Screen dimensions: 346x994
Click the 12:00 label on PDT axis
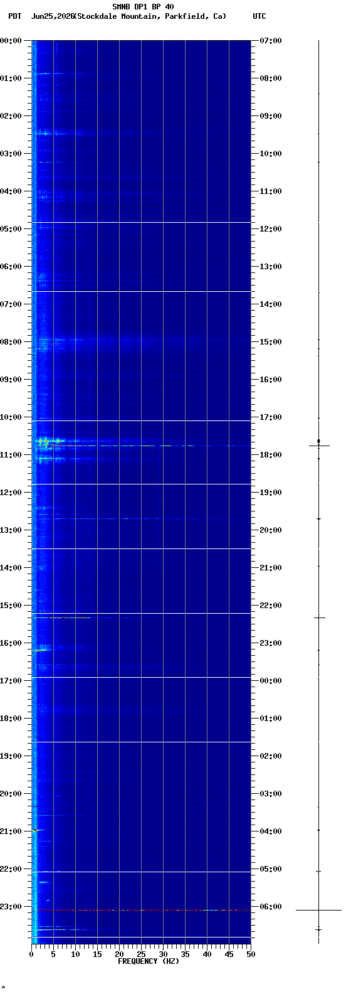tap(11, 493)
